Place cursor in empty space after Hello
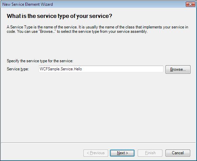This screenshot has width=197, height=161. click(122, 69)
